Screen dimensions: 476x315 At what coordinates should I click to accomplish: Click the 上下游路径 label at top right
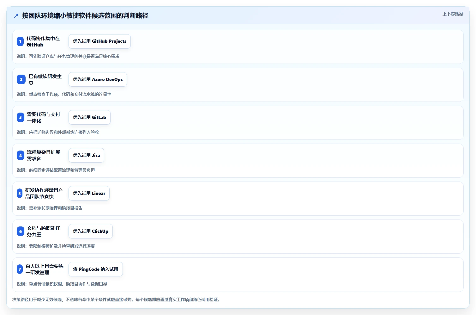[x=453, y=14]
